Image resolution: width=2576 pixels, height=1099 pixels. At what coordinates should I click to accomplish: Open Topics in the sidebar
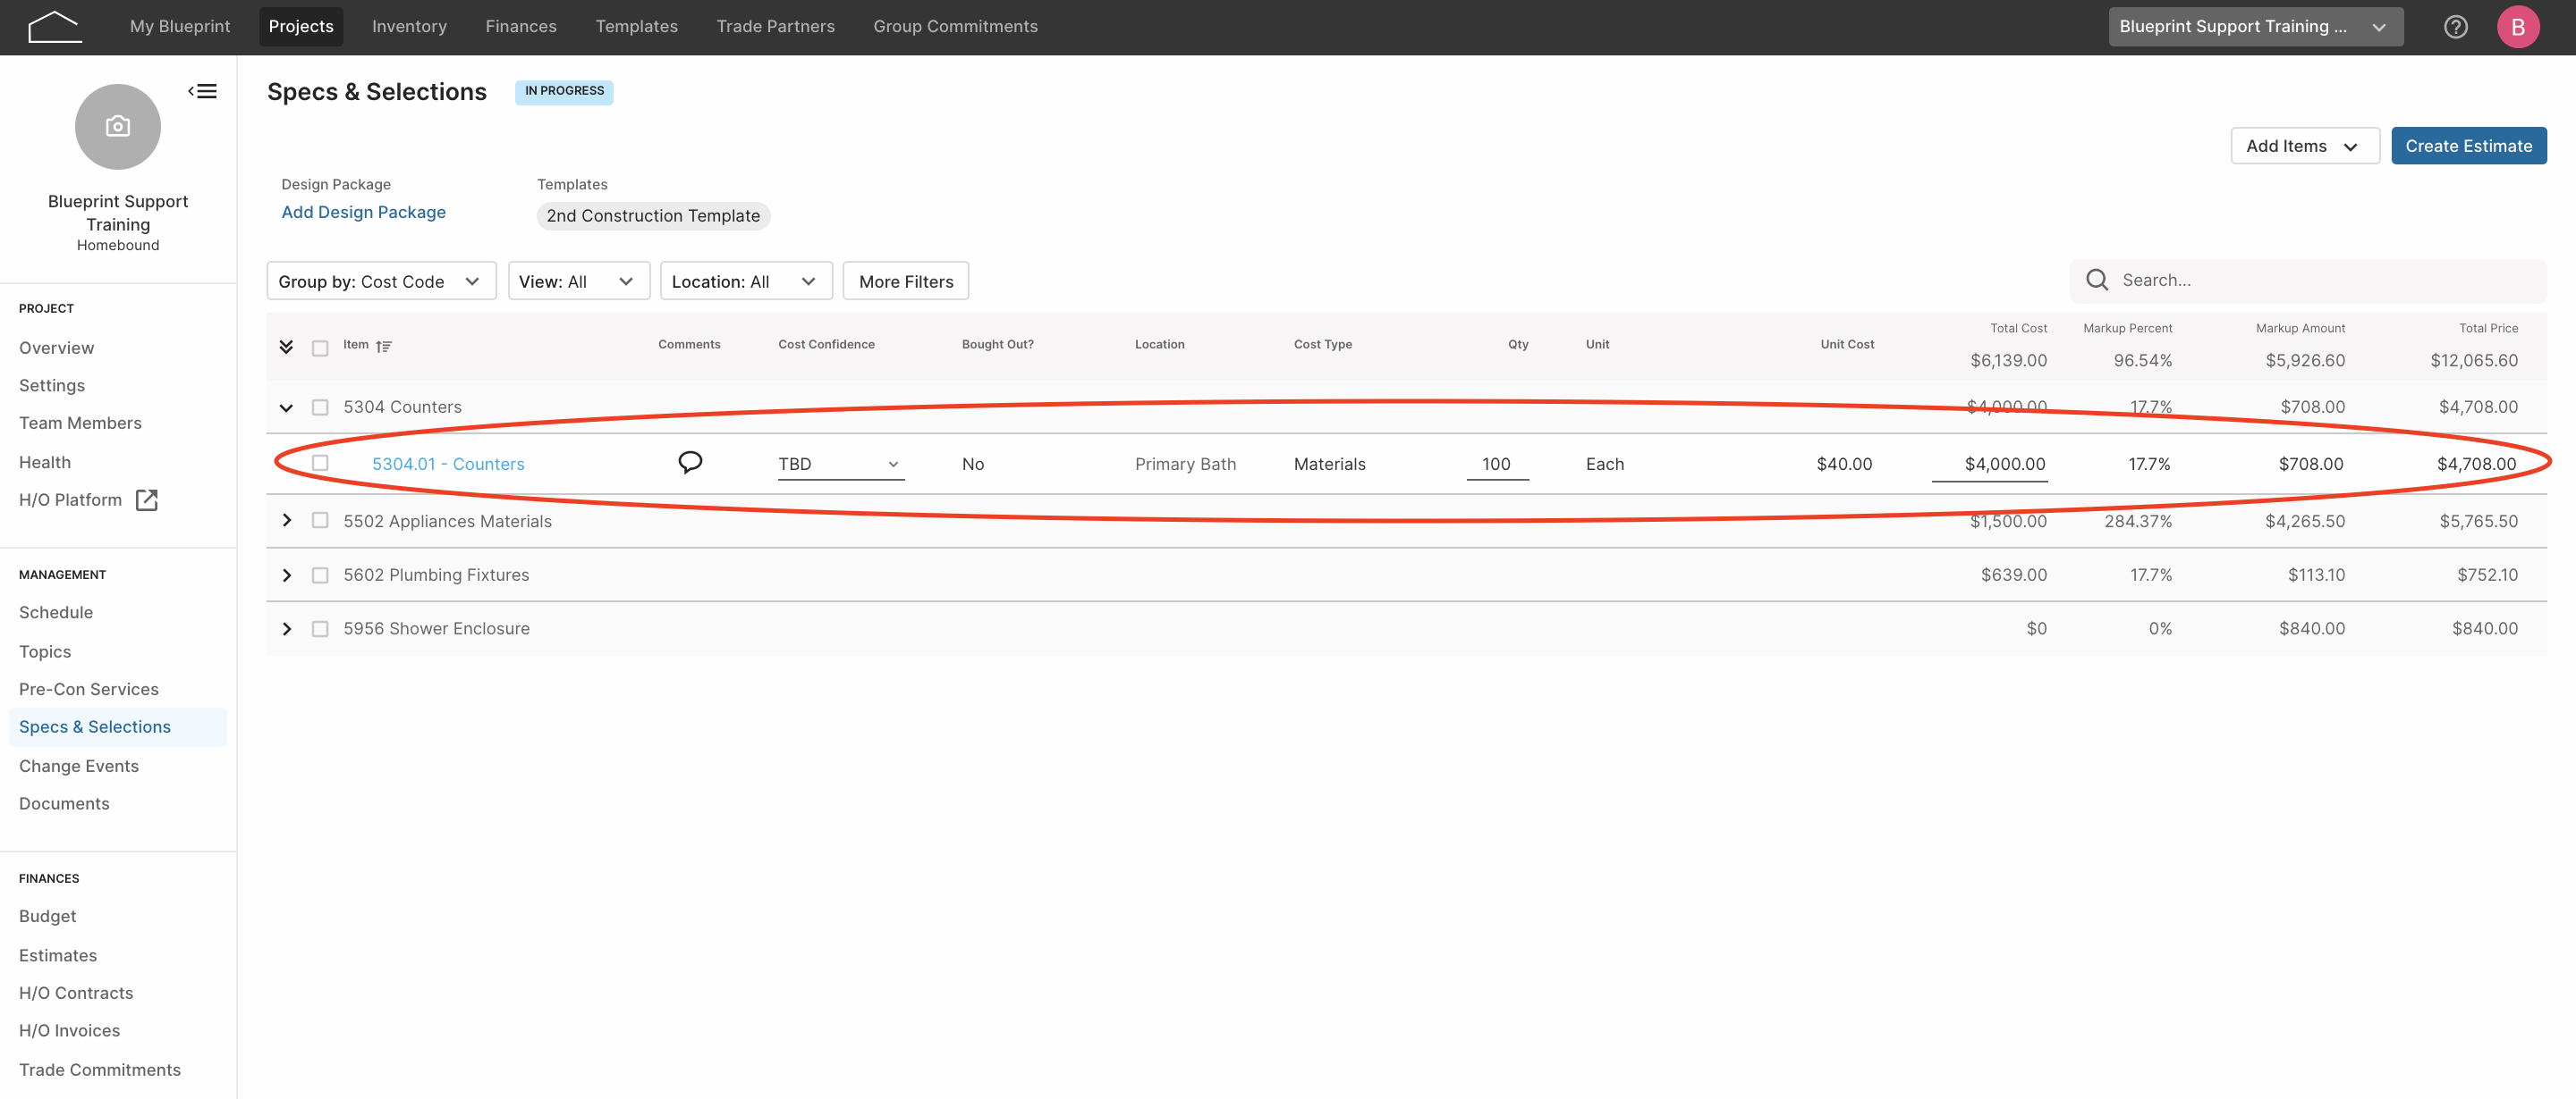[x=45, y=651]
